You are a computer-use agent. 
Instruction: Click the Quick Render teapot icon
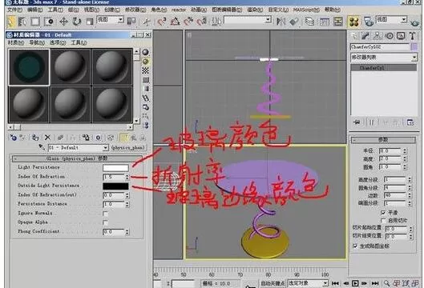pos(415,22)
